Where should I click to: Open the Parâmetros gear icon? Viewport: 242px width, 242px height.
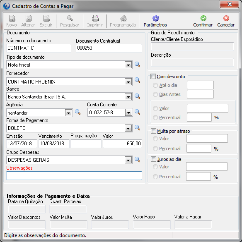click(x=155, y=18)
